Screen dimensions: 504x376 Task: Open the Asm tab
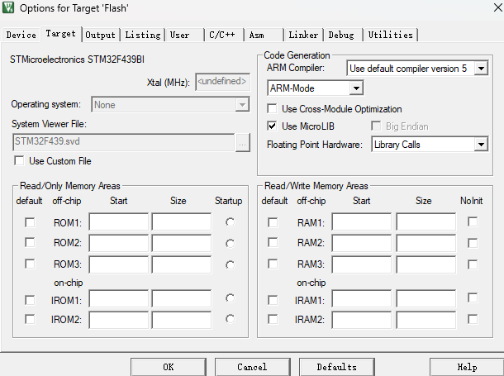click(264, 35)
